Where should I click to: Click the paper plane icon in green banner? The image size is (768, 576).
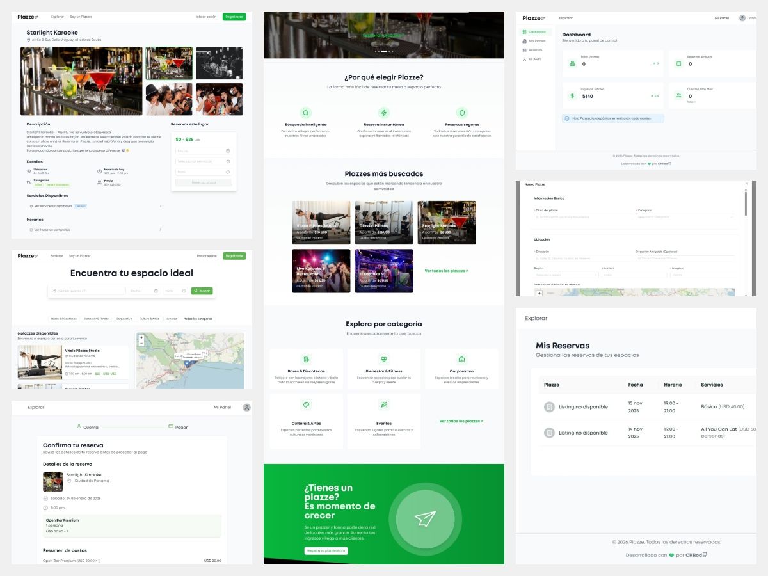coord(425,518)
